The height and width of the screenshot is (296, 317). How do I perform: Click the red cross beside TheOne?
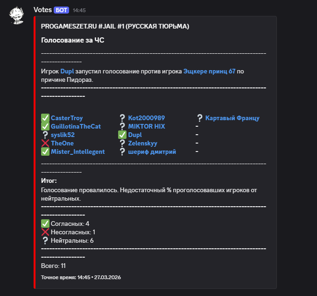coord(45,143)
